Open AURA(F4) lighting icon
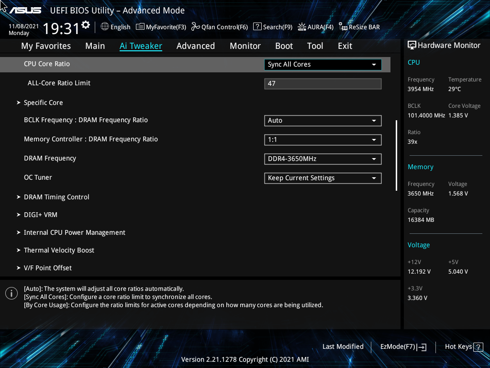490x368 pixels. pyautogui.click(x=301, y=27)
